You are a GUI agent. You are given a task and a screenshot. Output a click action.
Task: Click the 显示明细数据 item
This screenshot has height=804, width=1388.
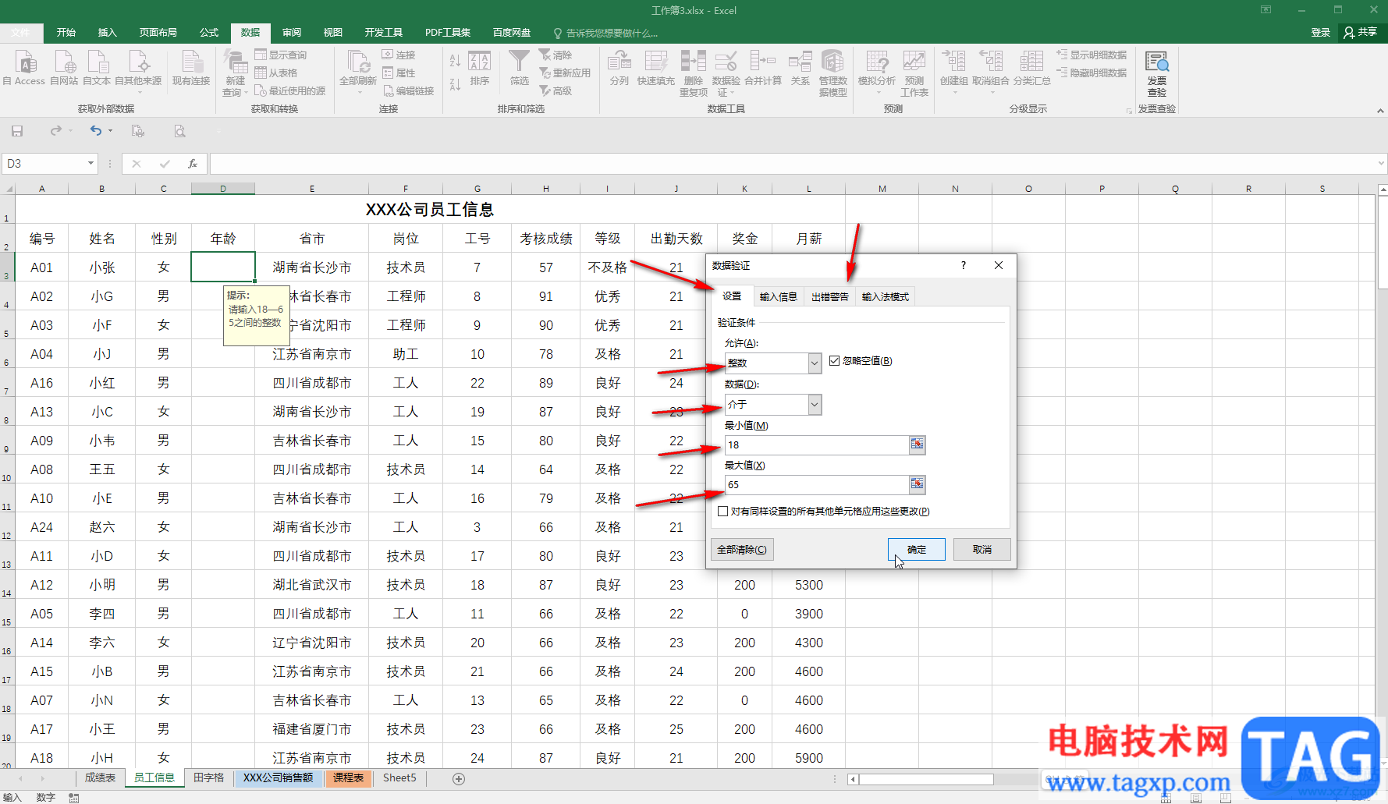coord(1092,55)
